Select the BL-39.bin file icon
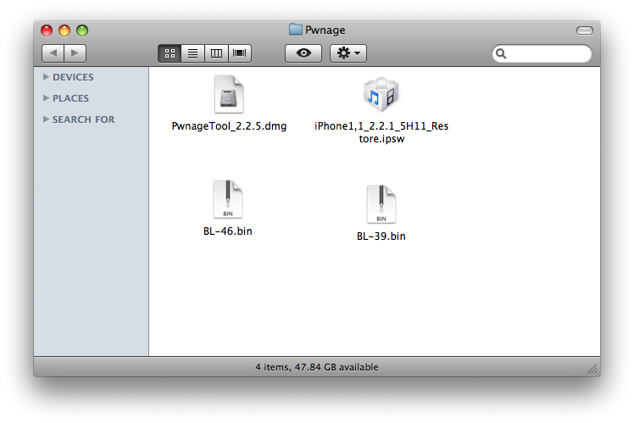Viewport: 634px width, 423px height. [381, 205]
